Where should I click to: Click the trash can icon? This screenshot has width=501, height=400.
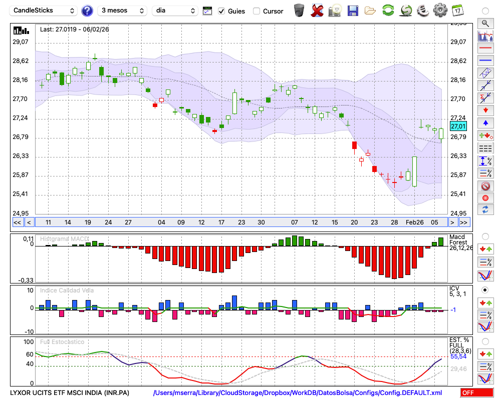click(299, 10)
